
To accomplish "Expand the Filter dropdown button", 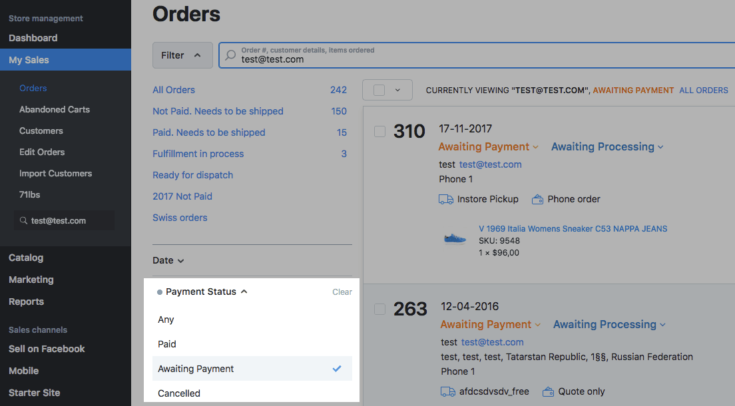I will point(182,55).
